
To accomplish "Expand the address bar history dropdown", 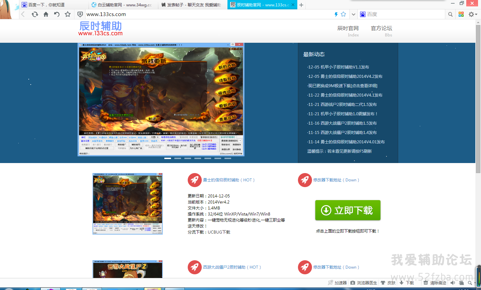I will coord(353,14).
